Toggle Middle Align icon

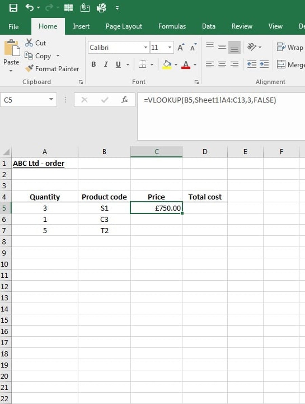point(222,47)
